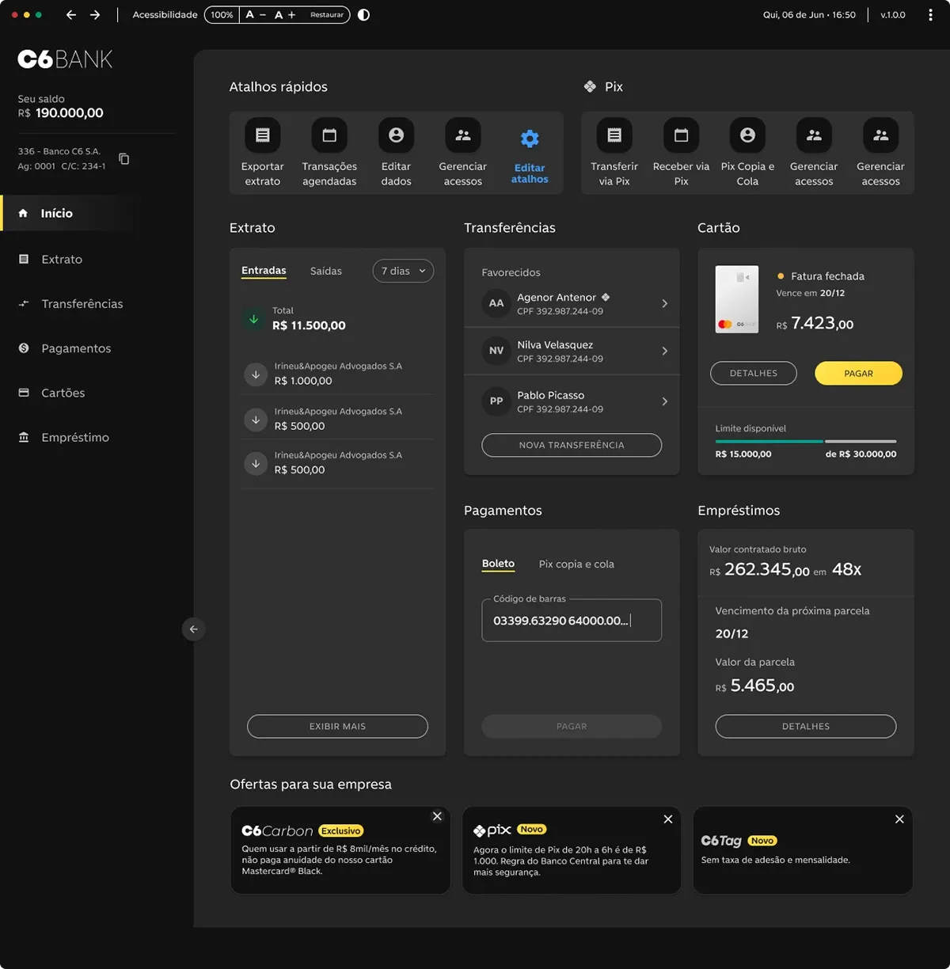Click the 100% zoom indicator
Image resolution: width=950 pixels, height=969 pixels.
(x=222, y=15)
